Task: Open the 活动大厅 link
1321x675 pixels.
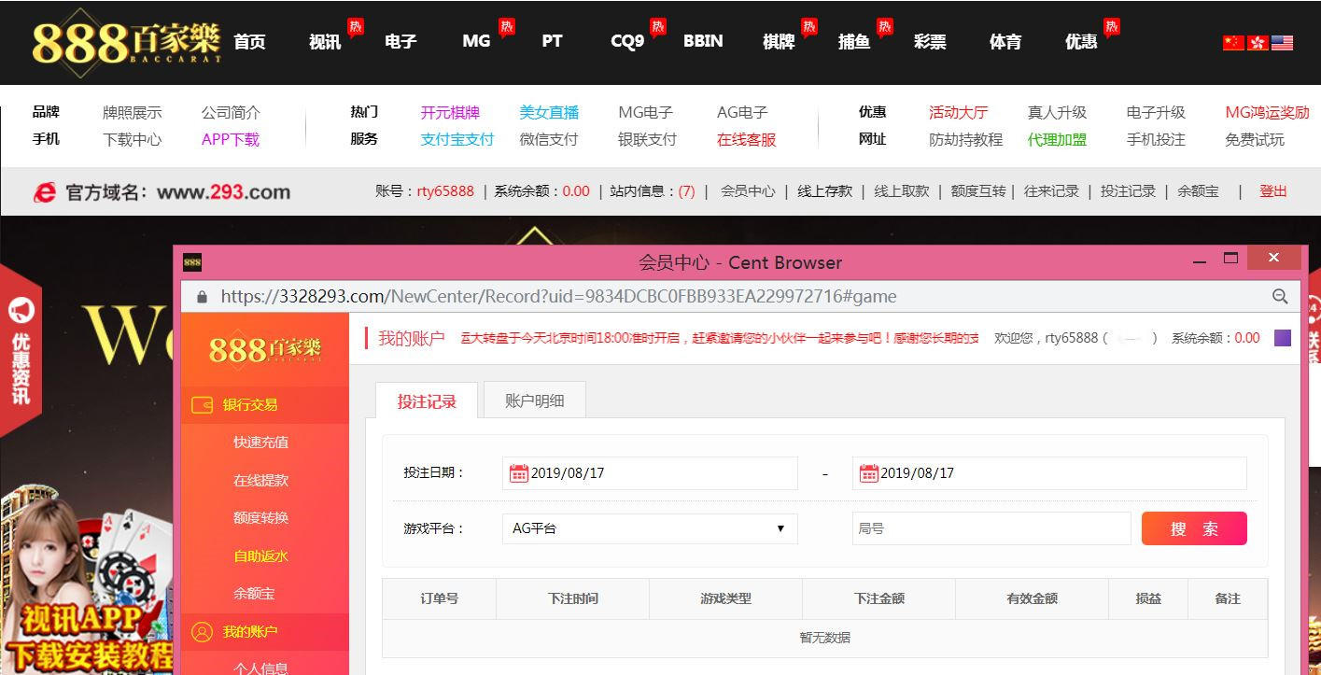Action: tap(958, 113)
